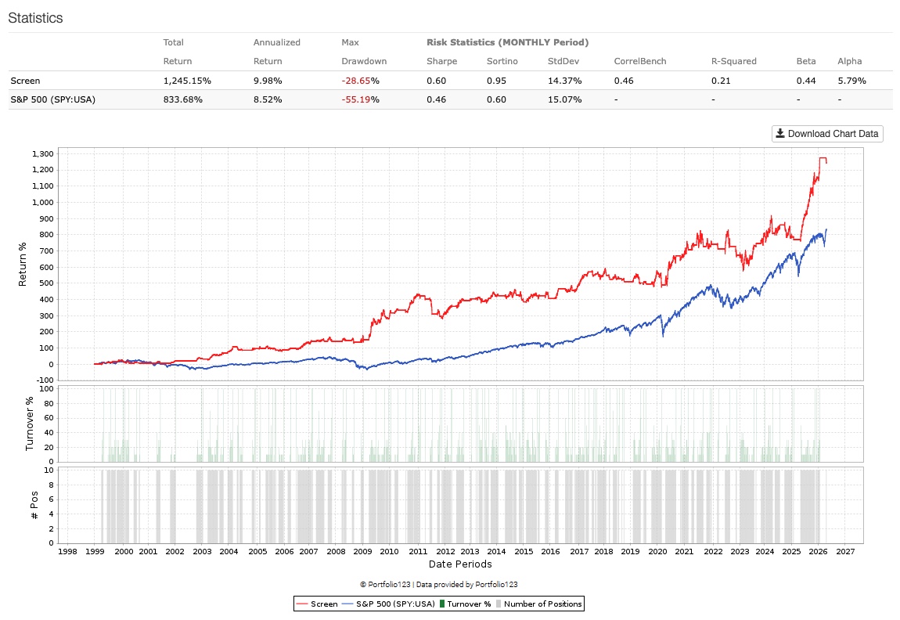900x620 pixels.
Task: Toggle the Turnover % legend entry
Action: point(465,604)
